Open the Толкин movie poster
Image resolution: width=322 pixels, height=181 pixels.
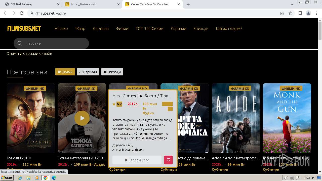[x=31, y=118]
